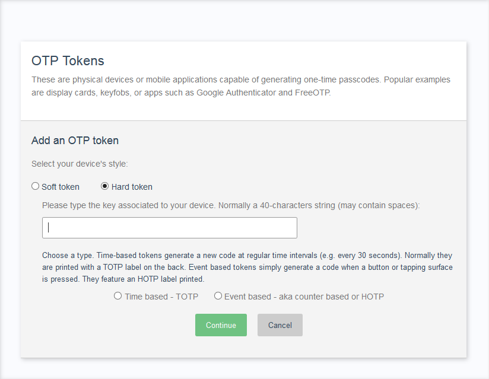Click the green Continue button
The height and width of the screenshot is (379, 489).
[x=221, y=325]
